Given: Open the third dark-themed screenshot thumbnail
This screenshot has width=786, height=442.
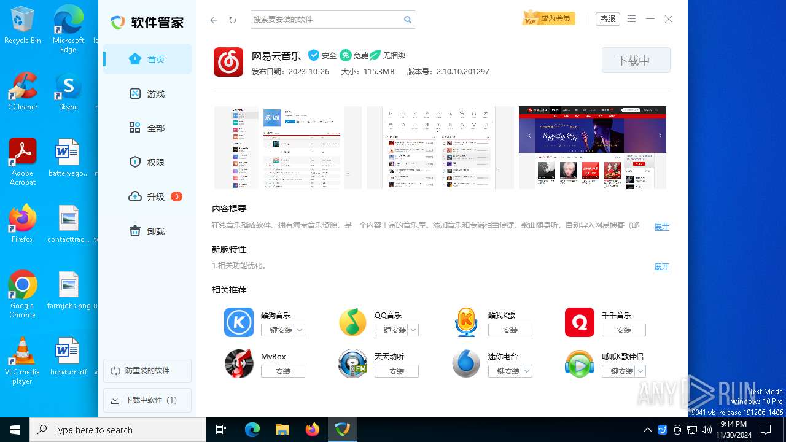Looking at the screenshot, I should pos(593,147).
